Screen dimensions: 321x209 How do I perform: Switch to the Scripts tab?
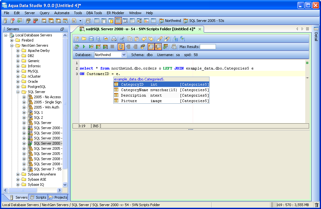point(38,197)
